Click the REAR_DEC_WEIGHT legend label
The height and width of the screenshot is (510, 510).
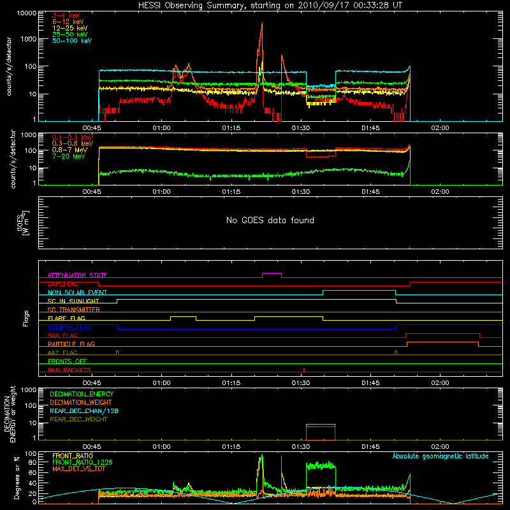point(78,419)
